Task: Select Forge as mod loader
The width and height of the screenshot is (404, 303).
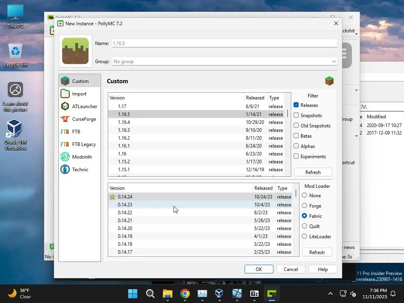Action: click(x=304, y=206)
